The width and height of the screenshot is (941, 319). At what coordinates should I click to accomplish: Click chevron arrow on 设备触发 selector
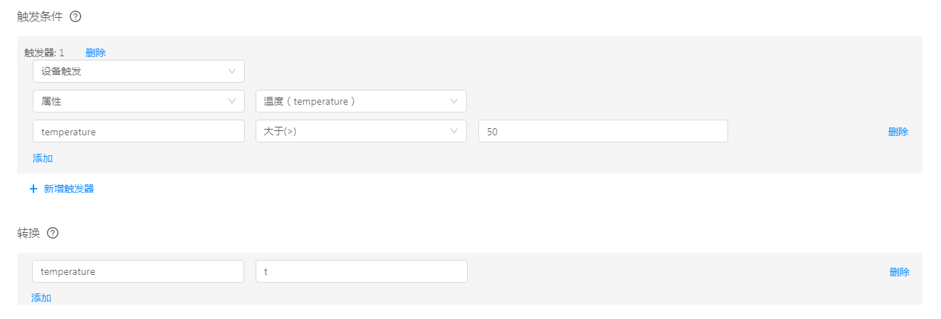coord(232,71)
